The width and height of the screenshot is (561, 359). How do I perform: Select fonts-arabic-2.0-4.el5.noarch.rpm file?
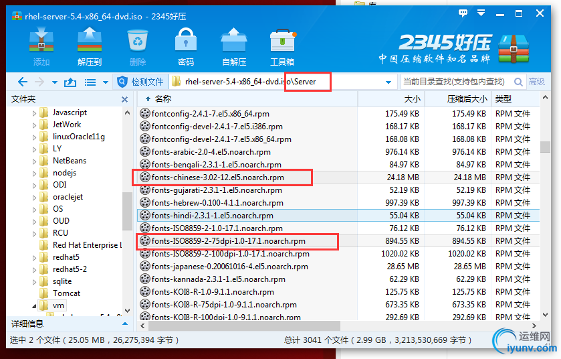click(211, 152)
